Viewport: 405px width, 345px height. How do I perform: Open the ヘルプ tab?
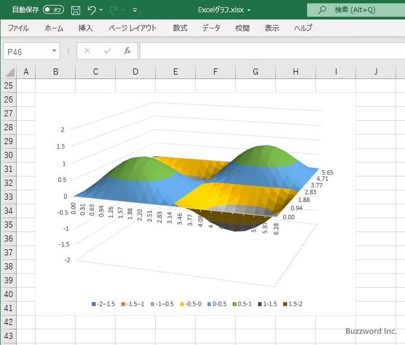tap(303, 28)
